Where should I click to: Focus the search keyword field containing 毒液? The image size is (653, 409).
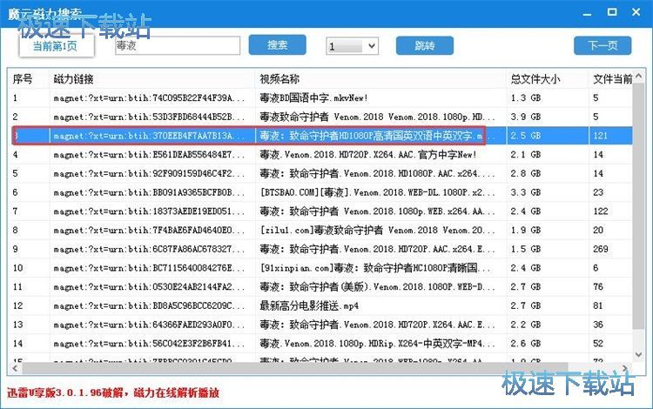pyautogui.click(x=178, y=45)
